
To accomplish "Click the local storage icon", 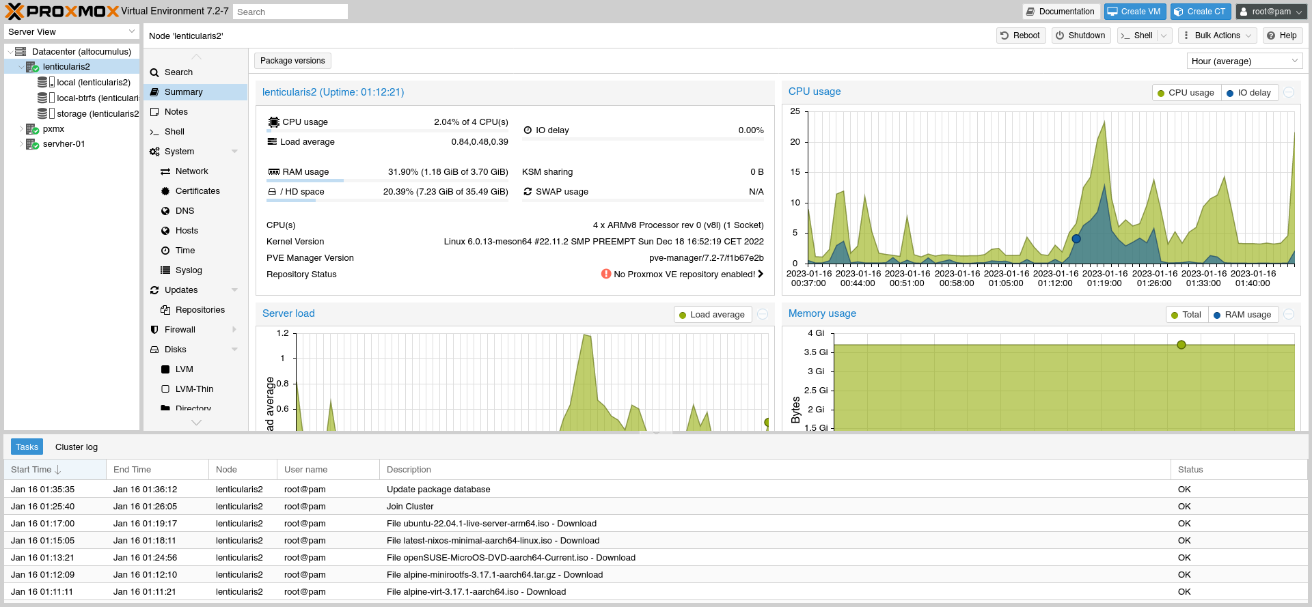I will tap(46, 83).
